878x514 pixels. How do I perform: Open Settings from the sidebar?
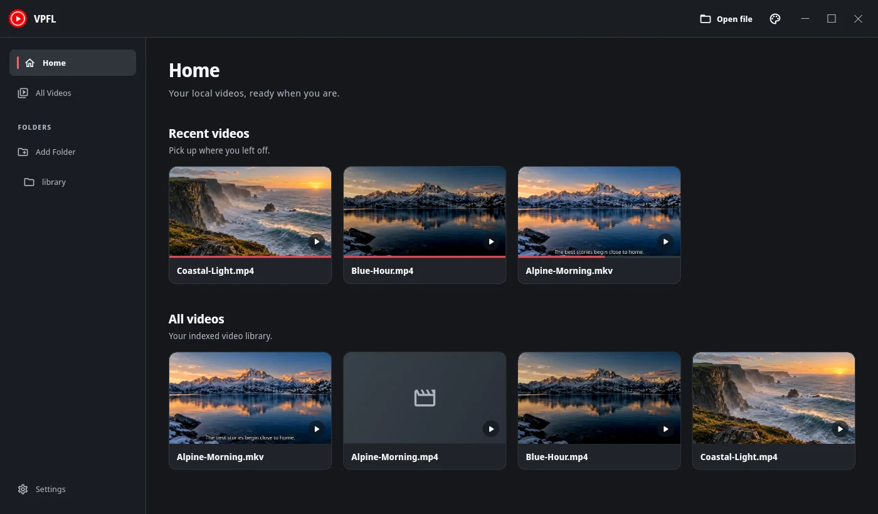pyautogui.click(x=73, y=489)
